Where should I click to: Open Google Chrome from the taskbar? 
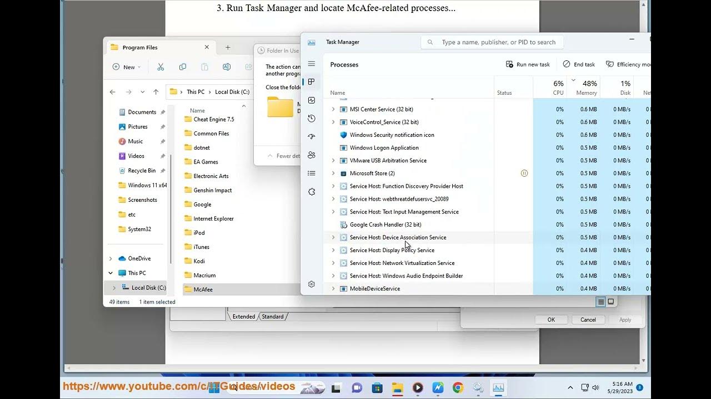coord(458,388)
